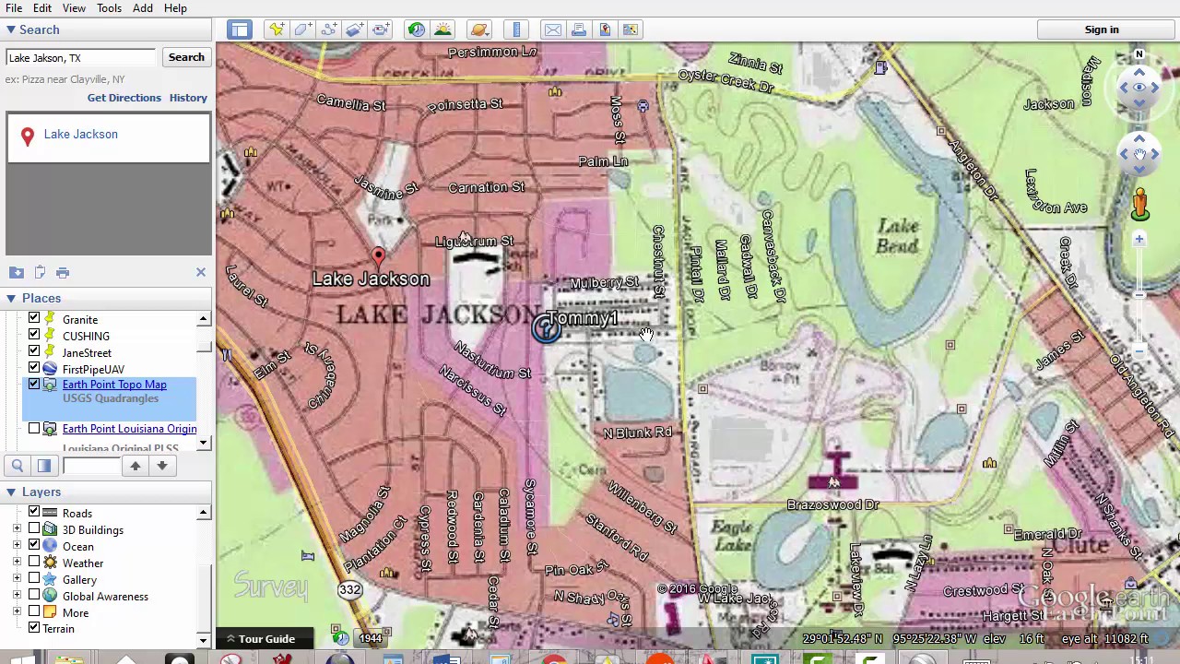
Task: Click the Search button
Action: [x=186, y=57]
